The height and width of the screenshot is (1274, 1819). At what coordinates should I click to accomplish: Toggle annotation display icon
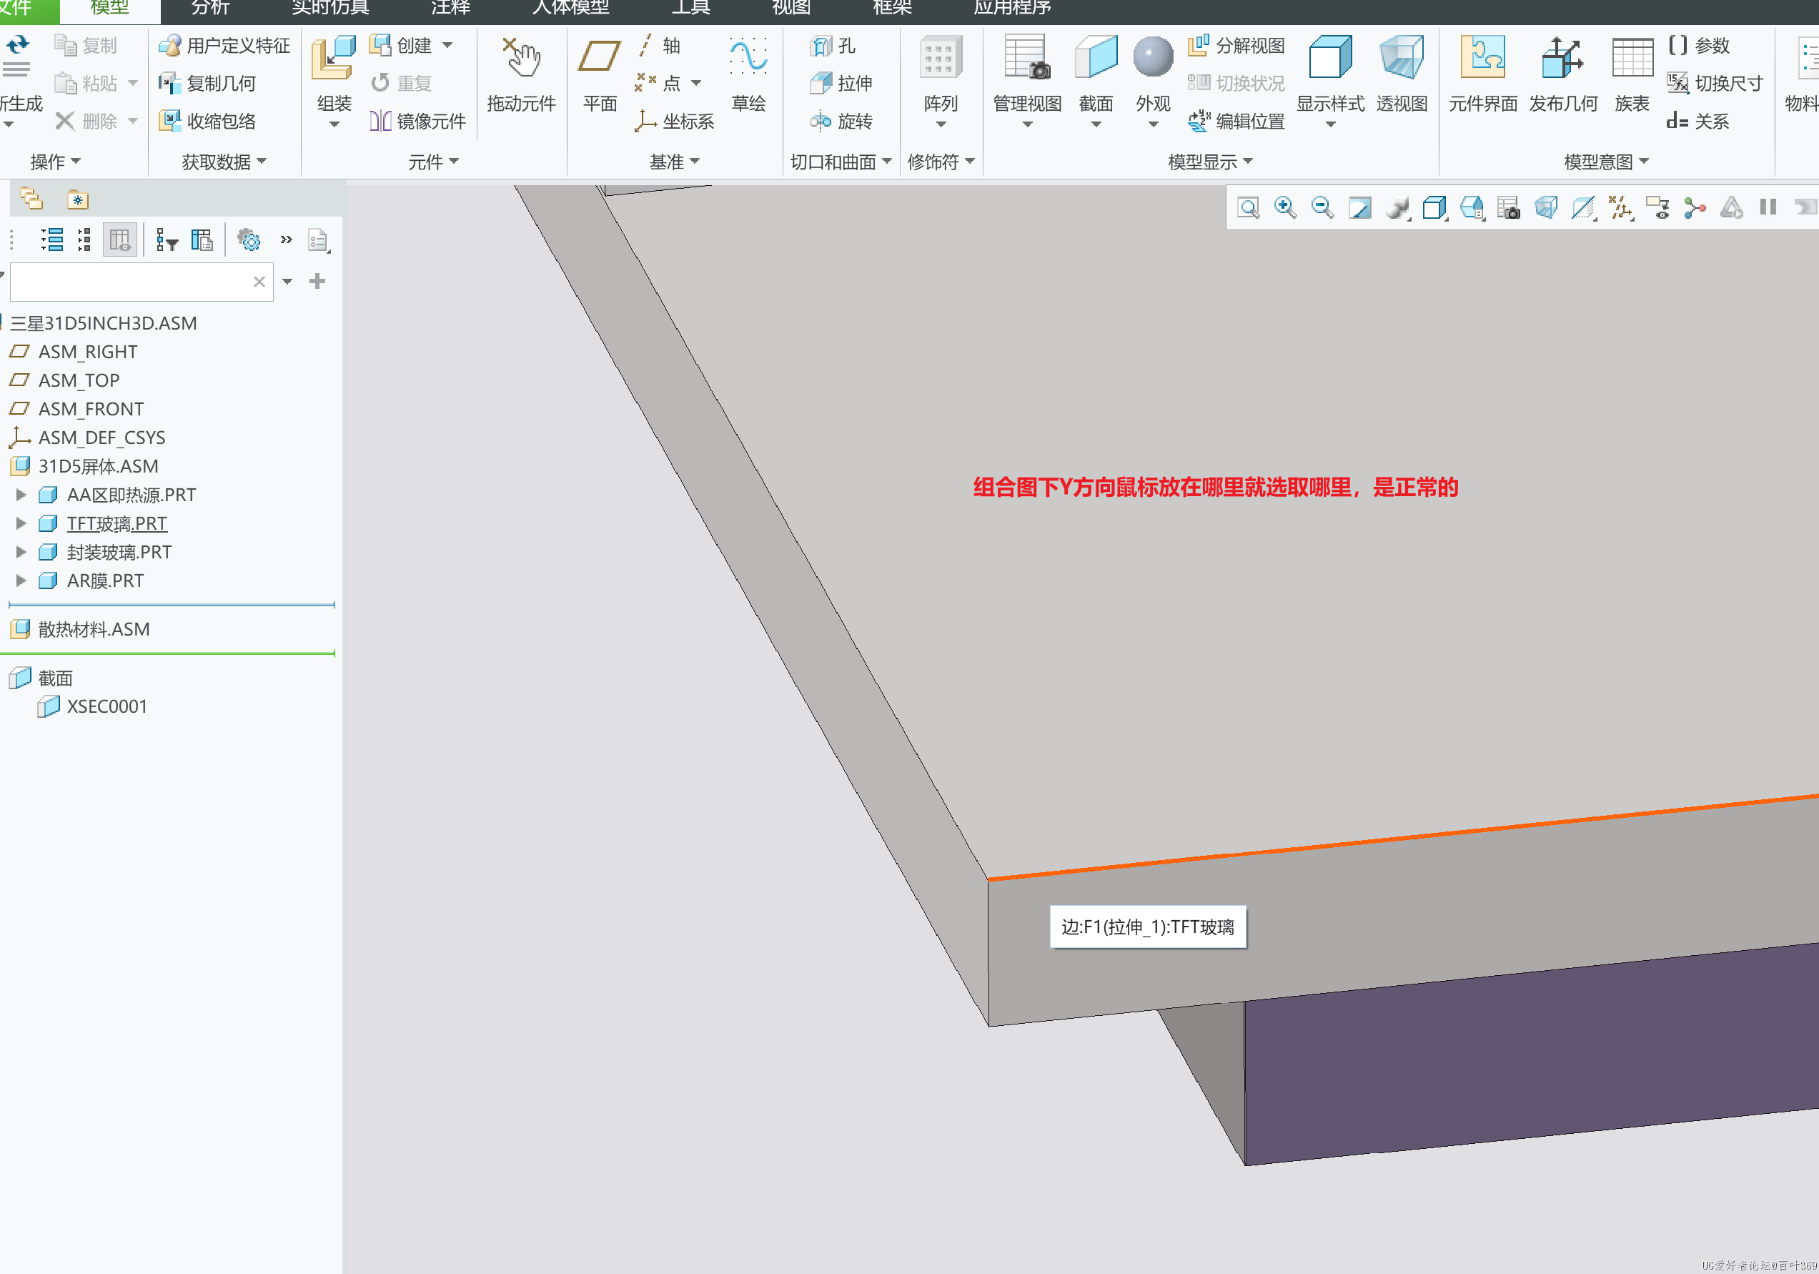click(1657, 208)
